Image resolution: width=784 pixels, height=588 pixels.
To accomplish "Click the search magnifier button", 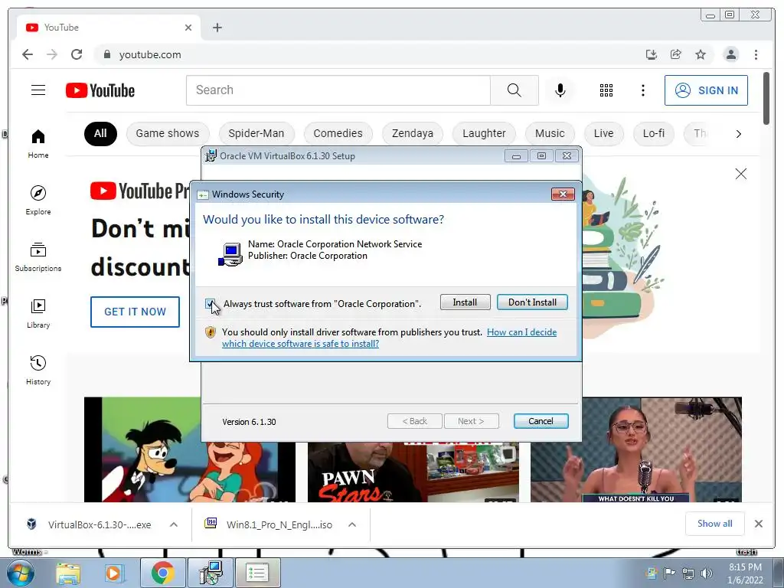I will (514, 90).
